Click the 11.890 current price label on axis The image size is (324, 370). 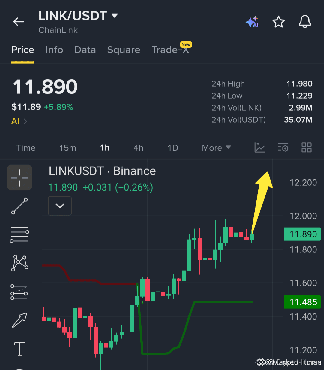(302, 234)
